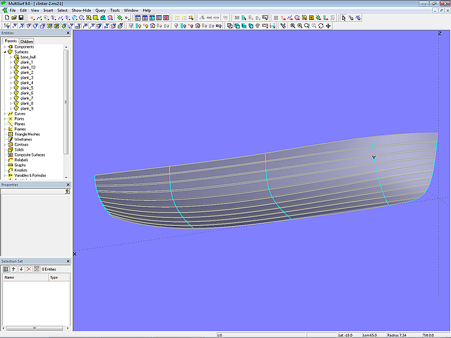Click the Save file toolbar icon

click(x=21, y=18)
